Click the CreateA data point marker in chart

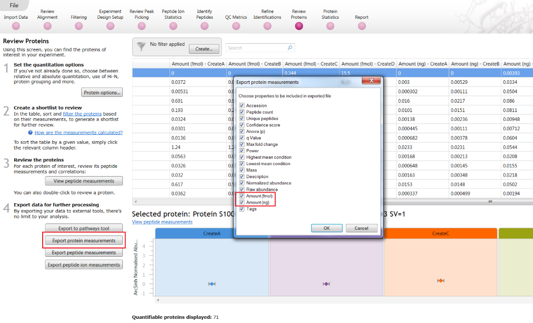(212, 284)
